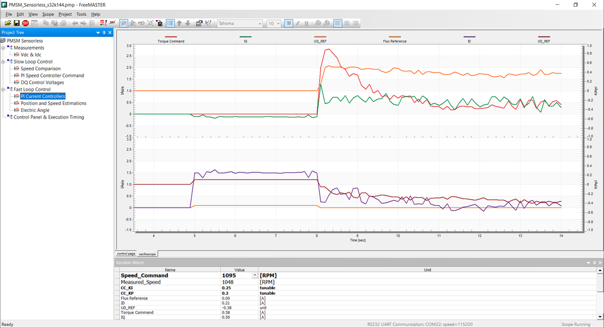Viewport: 604px width, 328px height.
Task: Select Control Panel & Execution Timing item
Action: pyautogui.click(x=49, y=117)
